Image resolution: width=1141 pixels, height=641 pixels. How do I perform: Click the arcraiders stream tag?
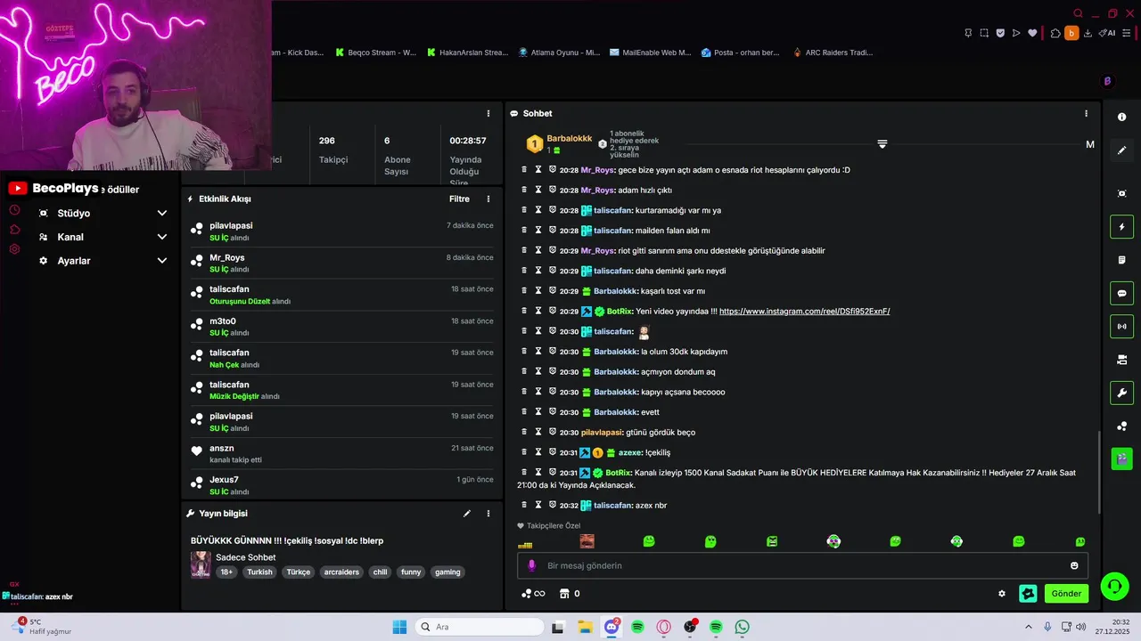pos(341,572)
